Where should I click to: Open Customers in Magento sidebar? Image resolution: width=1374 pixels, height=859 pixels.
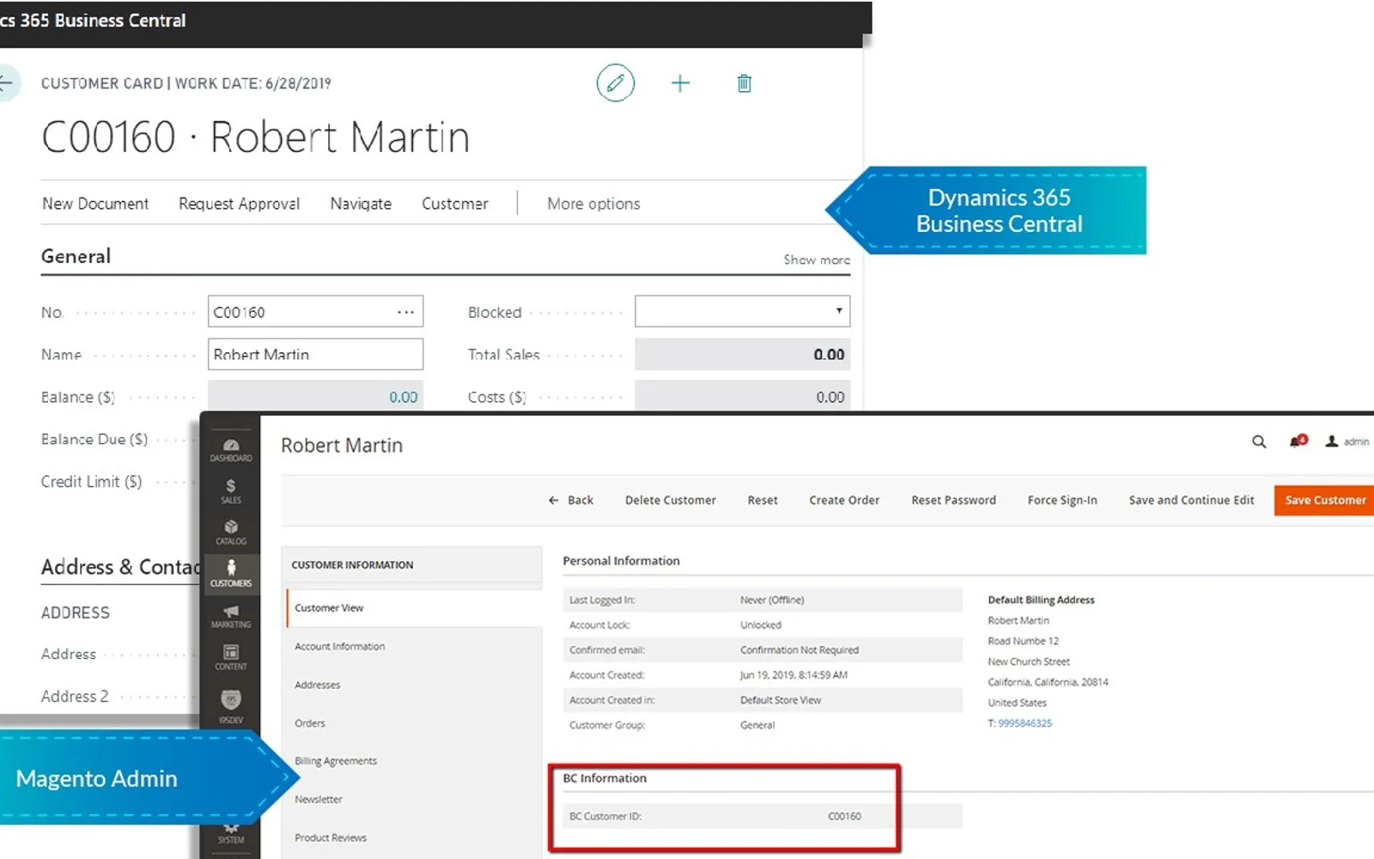231,573
